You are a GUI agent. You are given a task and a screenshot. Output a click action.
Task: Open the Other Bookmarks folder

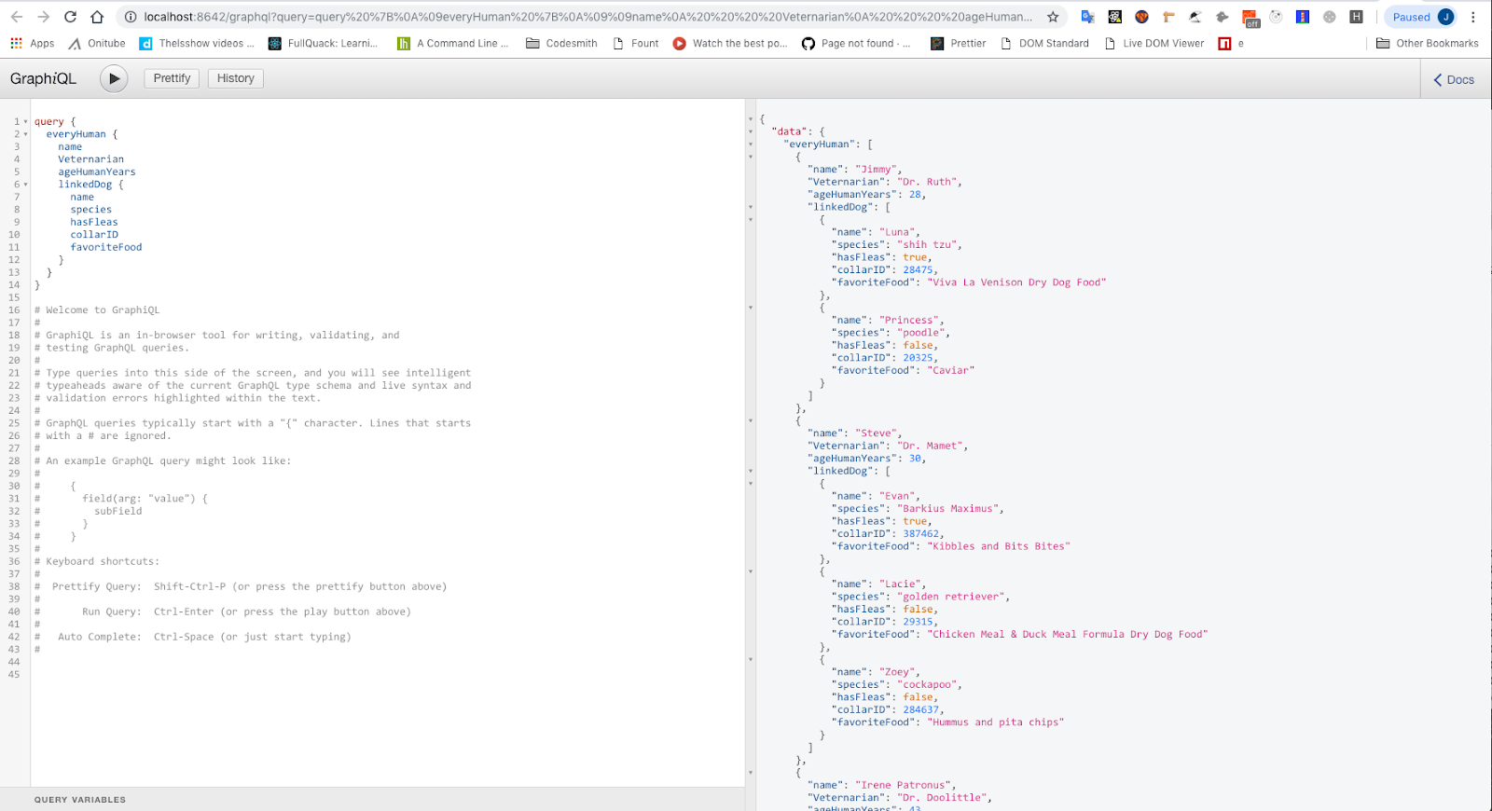coord(1428,44)
